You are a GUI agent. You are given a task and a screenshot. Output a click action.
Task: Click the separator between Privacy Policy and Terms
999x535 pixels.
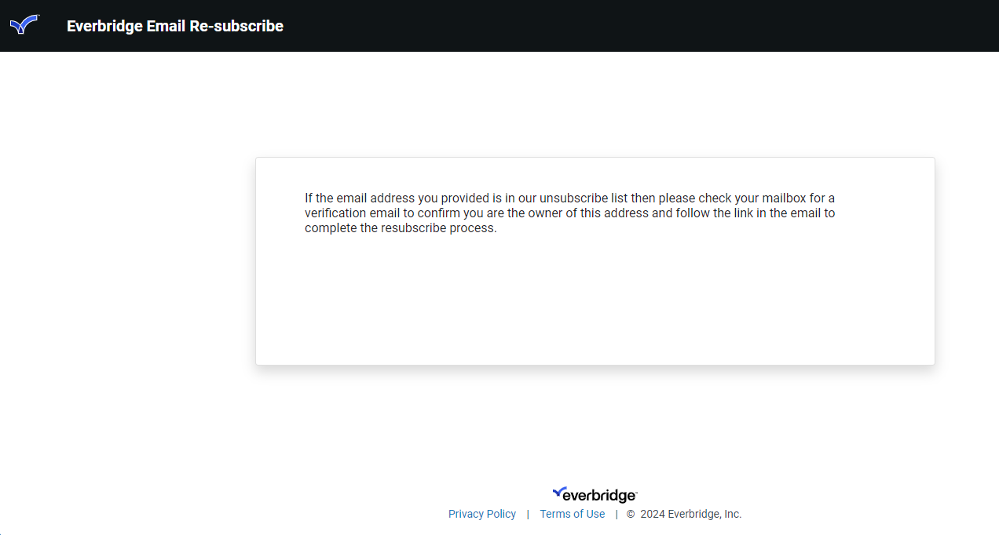coord(527,514)
